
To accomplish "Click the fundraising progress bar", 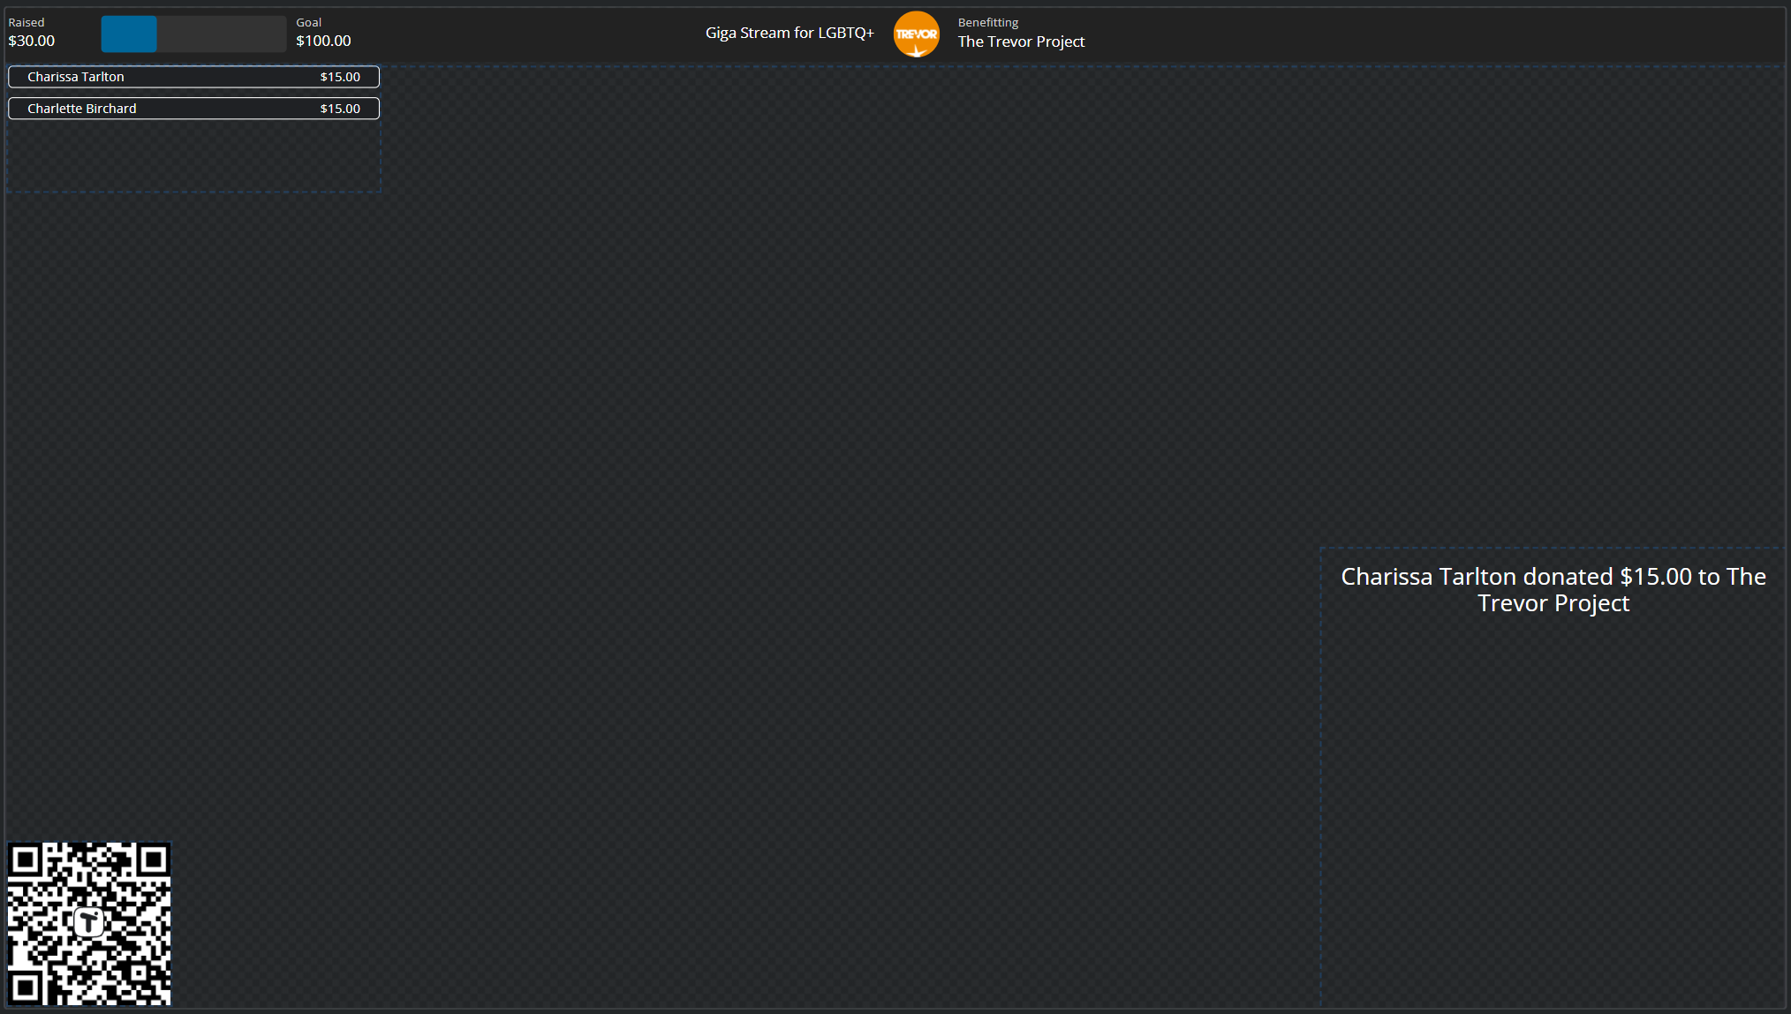I will pos(193,34).
